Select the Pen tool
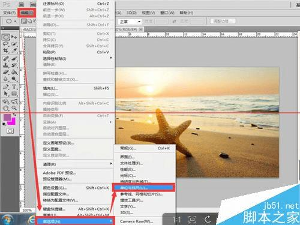Image resolution: width=300 pixels, height=225 pixels. pos(6,87)
